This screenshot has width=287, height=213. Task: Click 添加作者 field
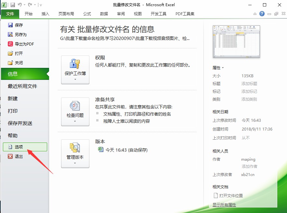(x=250, y=166)
